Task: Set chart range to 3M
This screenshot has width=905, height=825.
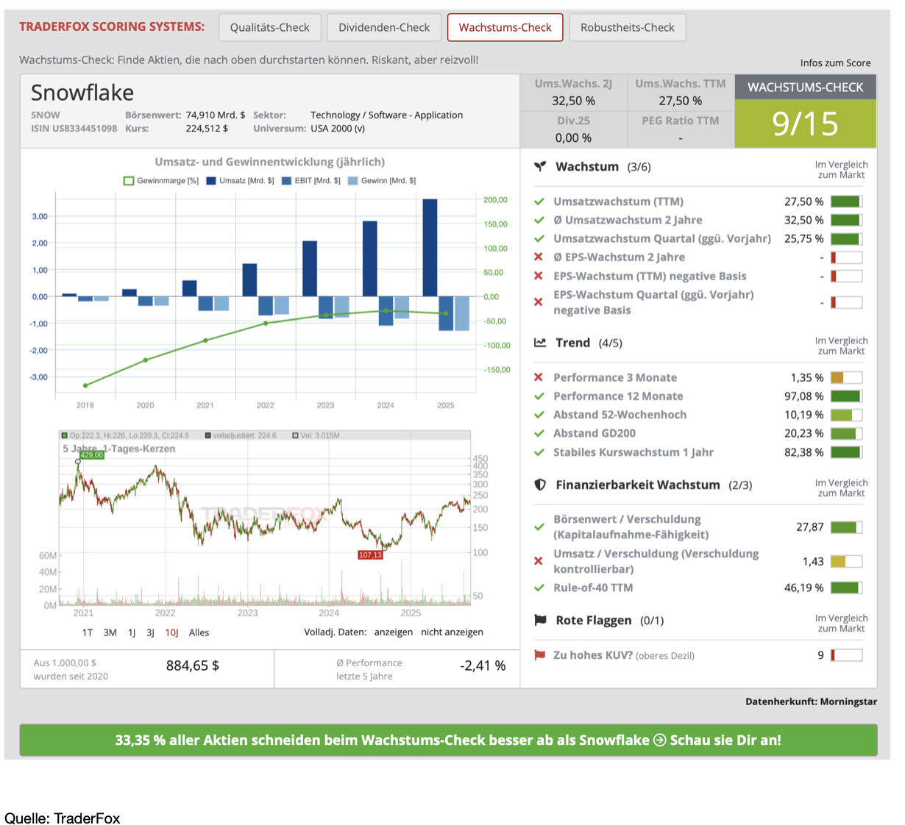Action: [110, 632]
